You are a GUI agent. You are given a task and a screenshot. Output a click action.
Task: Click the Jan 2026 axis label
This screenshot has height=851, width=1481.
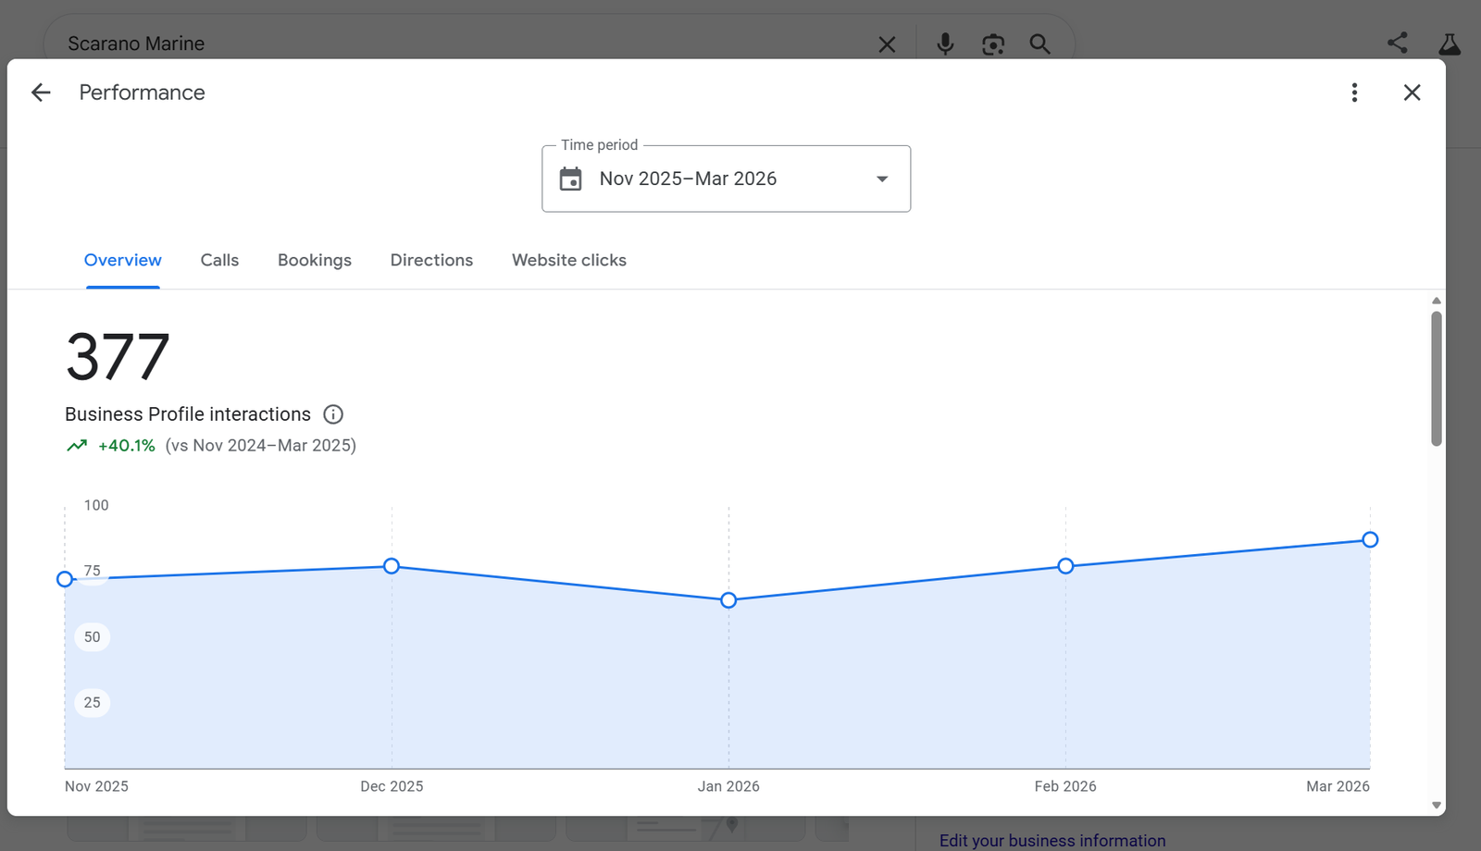pos(728,786)
